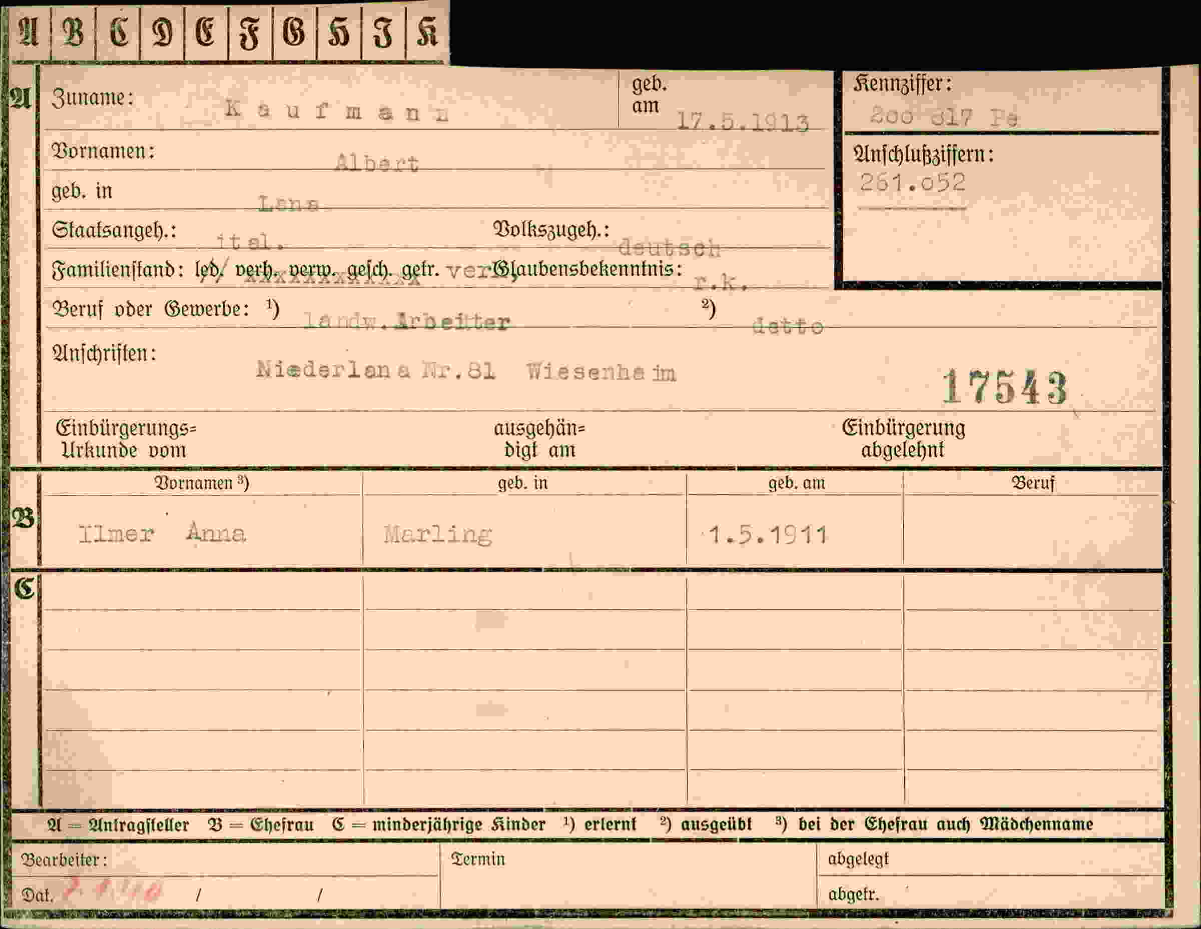Click the typed value "deutsch"
The image size is (1201, 929).
(x=669, y=249)
